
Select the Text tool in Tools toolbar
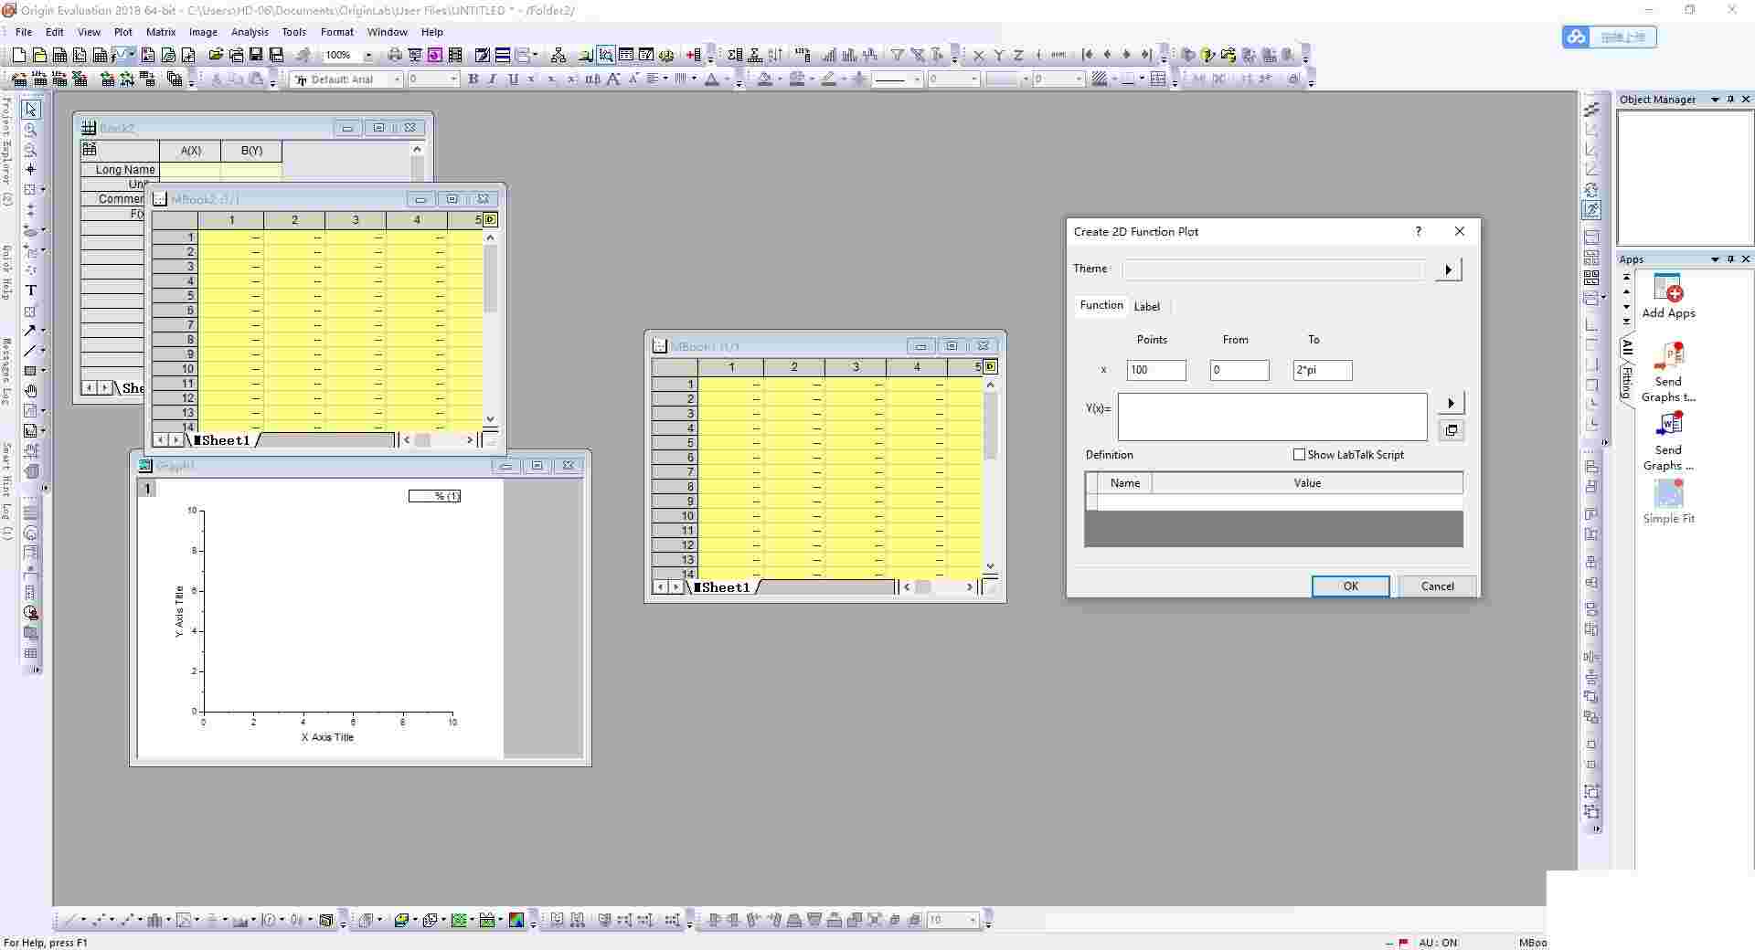(x=31, y=290)
